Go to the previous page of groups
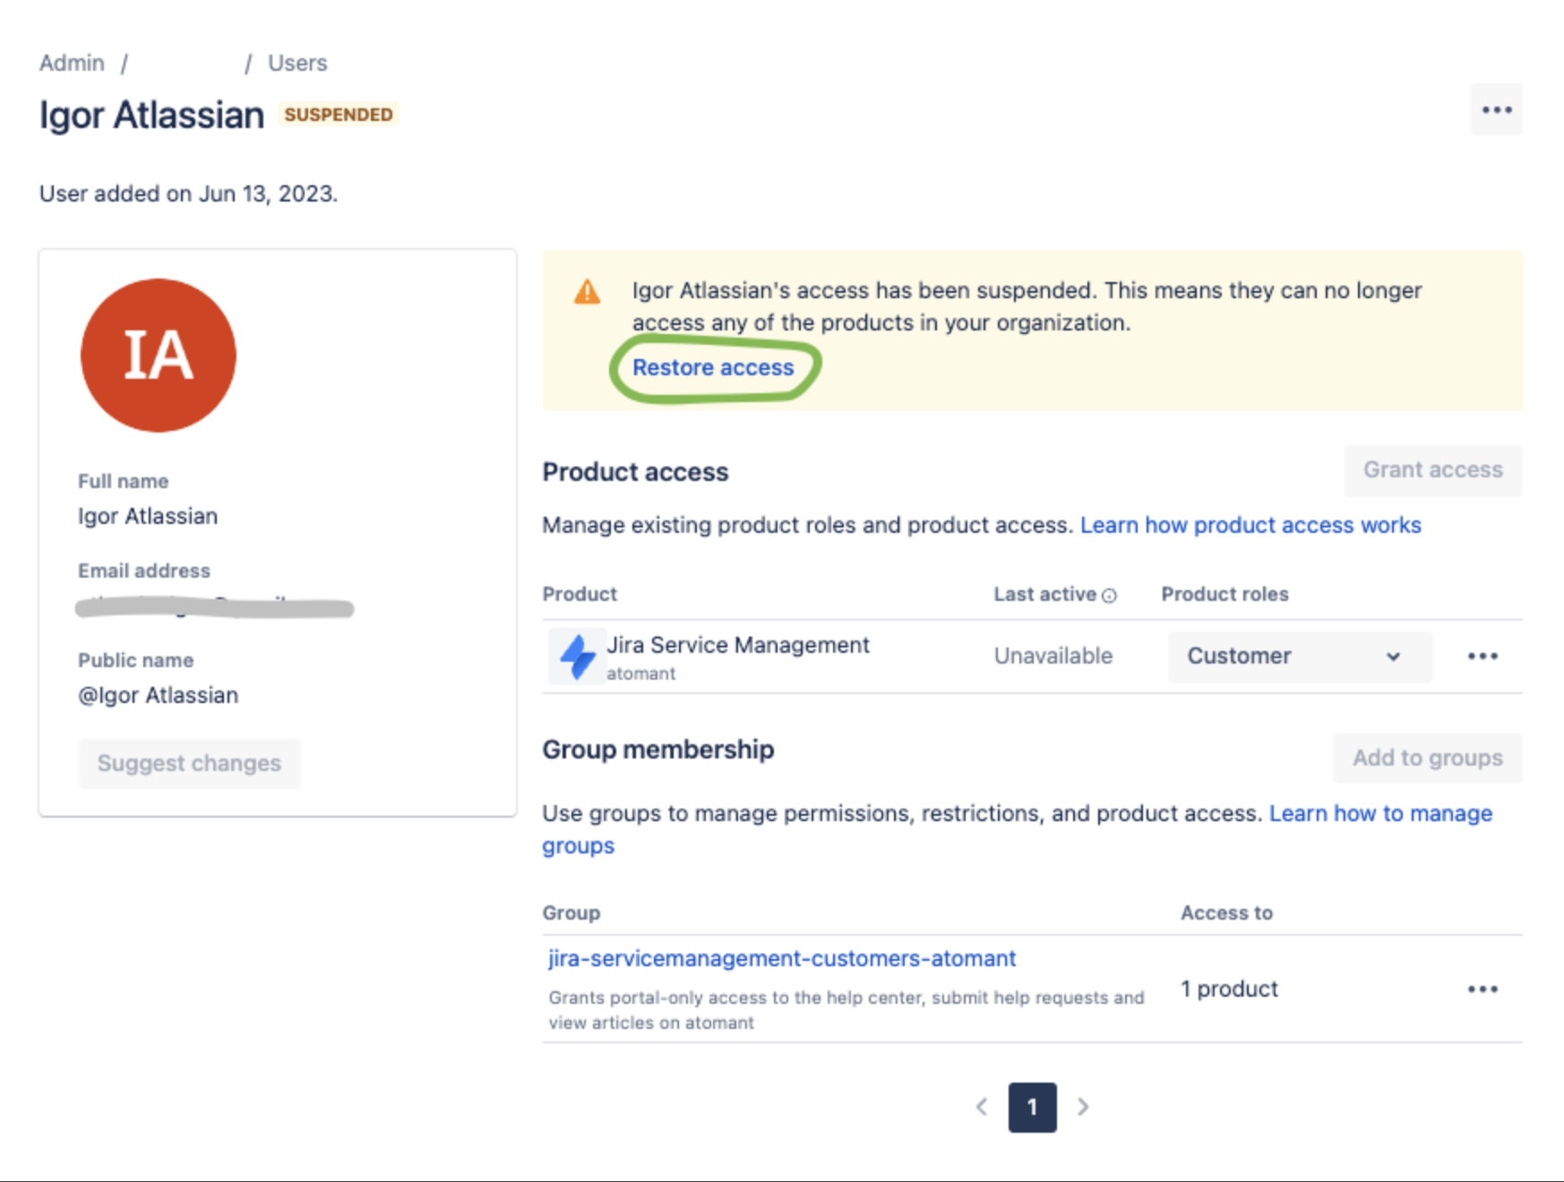 pyautogui.click(x=982, y=1108)
